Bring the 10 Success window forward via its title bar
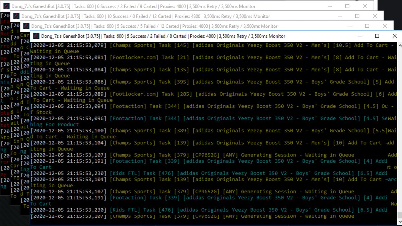 coord(167,16)
